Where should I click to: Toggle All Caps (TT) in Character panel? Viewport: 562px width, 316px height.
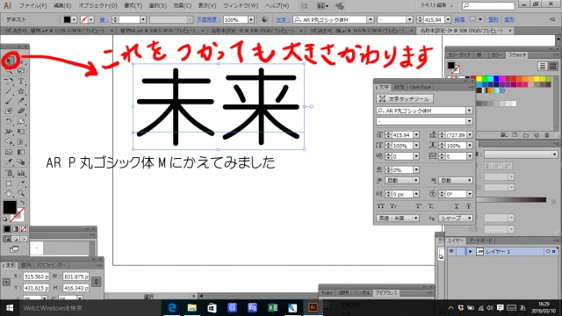pos(380,206)
